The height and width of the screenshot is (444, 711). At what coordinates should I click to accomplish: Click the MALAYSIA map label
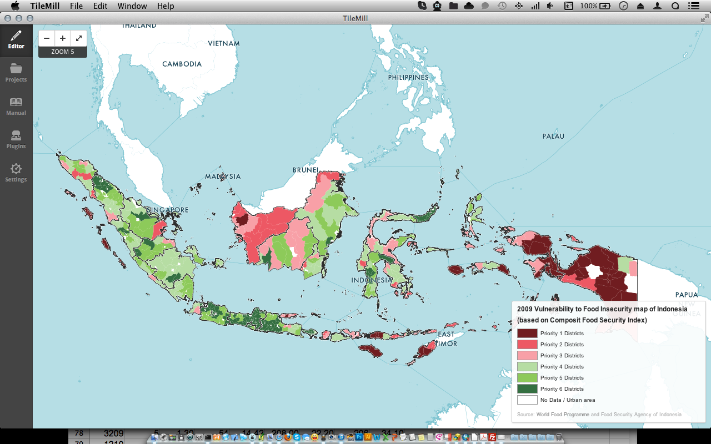223,176
